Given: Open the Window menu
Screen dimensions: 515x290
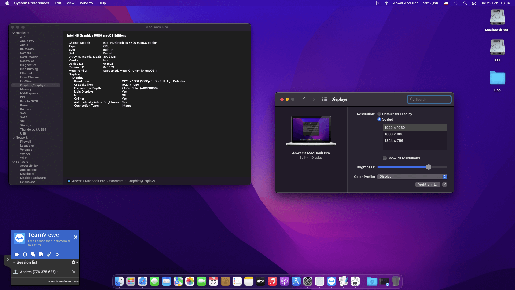Looking at the screenshot, I should point(86,3).
